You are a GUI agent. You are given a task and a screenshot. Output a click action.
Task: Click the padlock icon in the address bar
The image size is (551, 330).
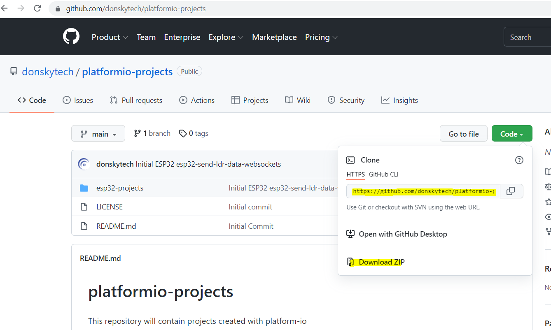[58, 9]
